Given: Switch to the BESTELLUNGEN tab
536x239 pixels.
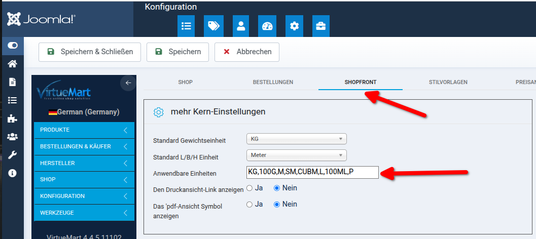Looking at the screenshot, I should pos(273,82).
